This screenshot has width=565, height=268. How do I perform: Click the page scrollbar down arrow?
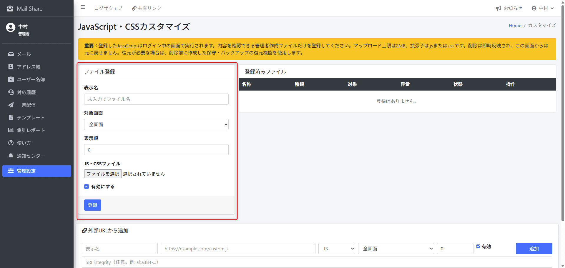pyautogui.click(x=563, y=265)
